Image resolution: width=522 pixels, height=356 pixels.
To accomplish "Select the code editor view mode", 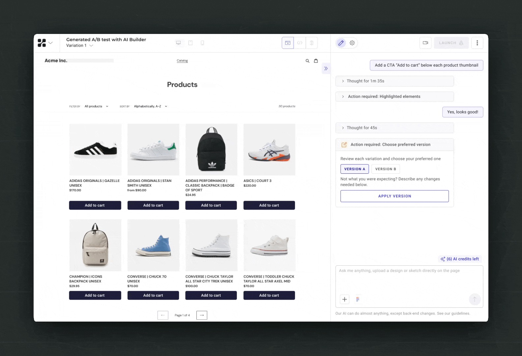I will [300, 43].
